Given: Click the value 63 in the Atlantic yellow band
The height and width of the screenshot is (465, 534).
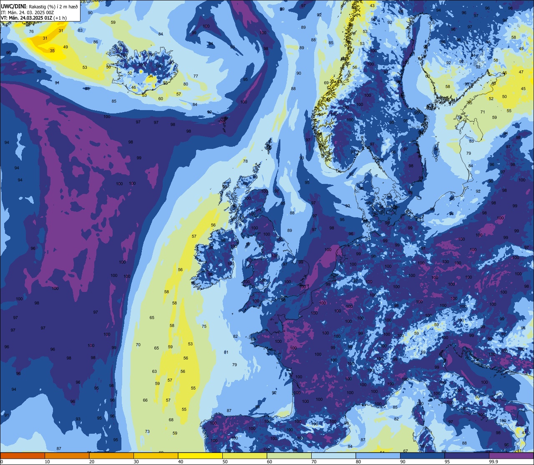Looking at the screenshot, I should (154, 371).
